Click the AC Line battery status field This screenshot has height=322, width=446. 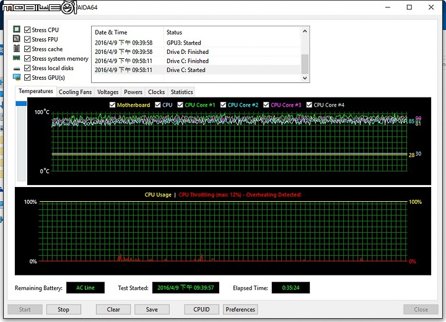point(85,287)
